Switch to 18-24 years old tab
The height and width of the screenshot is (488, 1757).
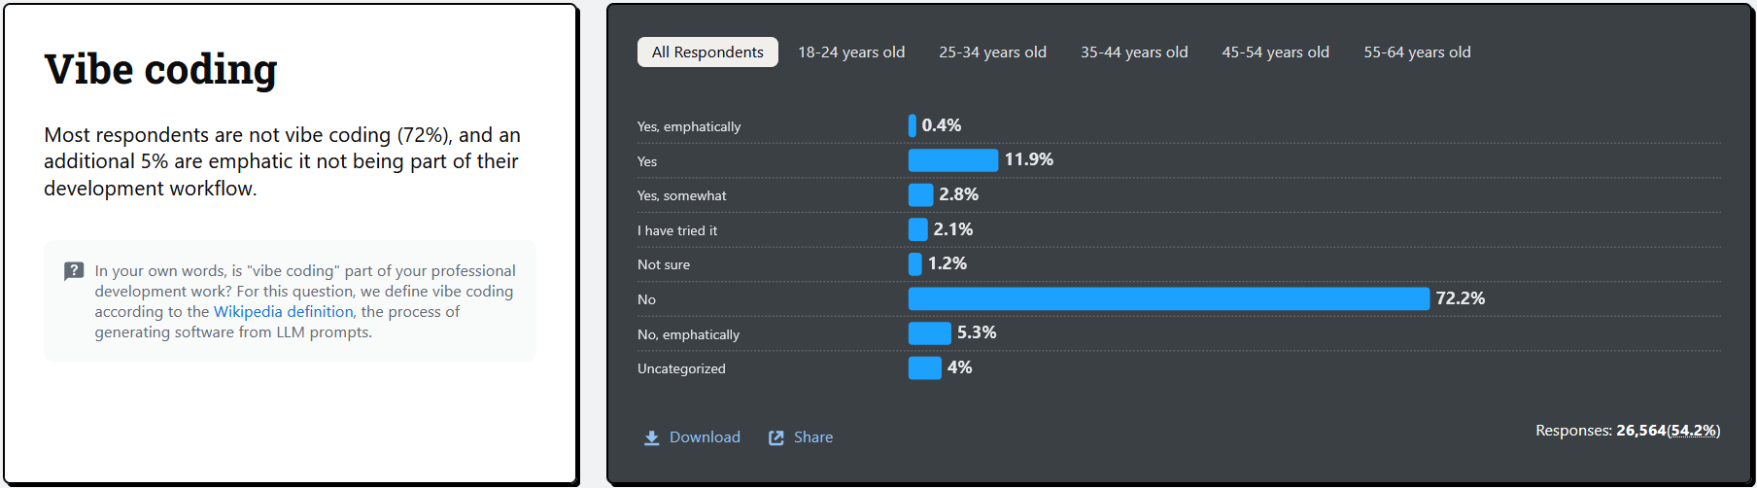[851, 52]
